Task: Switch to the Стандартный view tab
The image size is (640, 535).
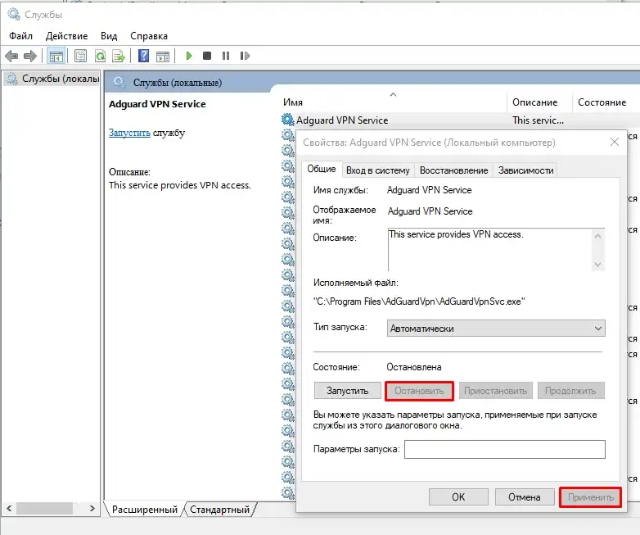Action: click(x=219, y=510)
